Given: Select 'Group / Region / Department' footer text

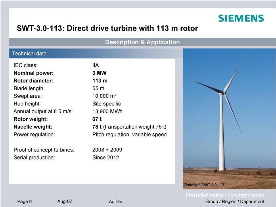Looking at the screenshot, I should [x=235, y=201].
